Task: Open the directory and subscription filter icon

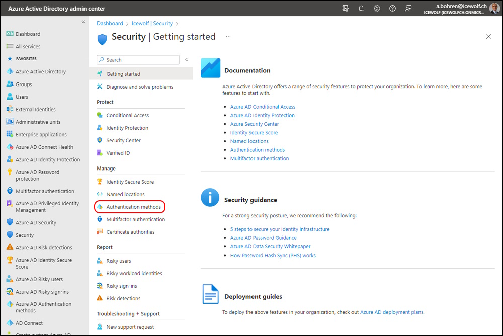Action: coord(345,9)
